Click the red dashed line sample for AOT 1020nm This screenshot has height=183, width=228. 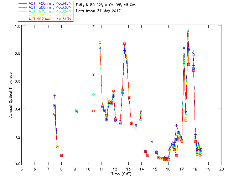click(x=22, y=19)
